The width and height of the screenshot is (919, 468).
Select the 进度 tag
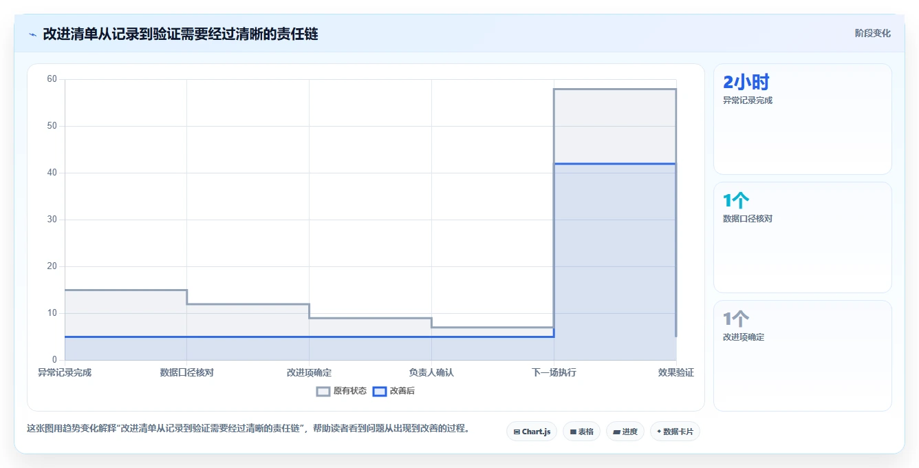pos(625,432)
